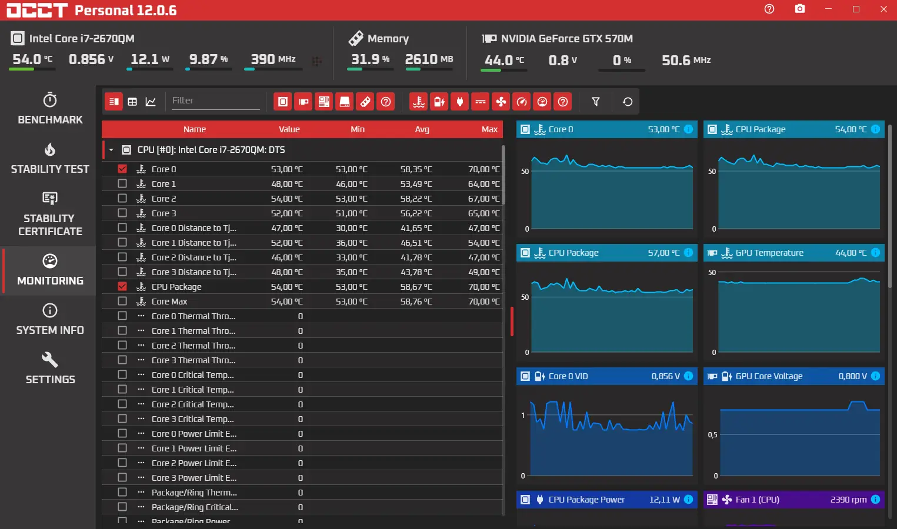Screen dimensions: 897x529
Task: Enable the Core 0 Distance to Tj... checkbox
Action: click(x=122, y=227)
